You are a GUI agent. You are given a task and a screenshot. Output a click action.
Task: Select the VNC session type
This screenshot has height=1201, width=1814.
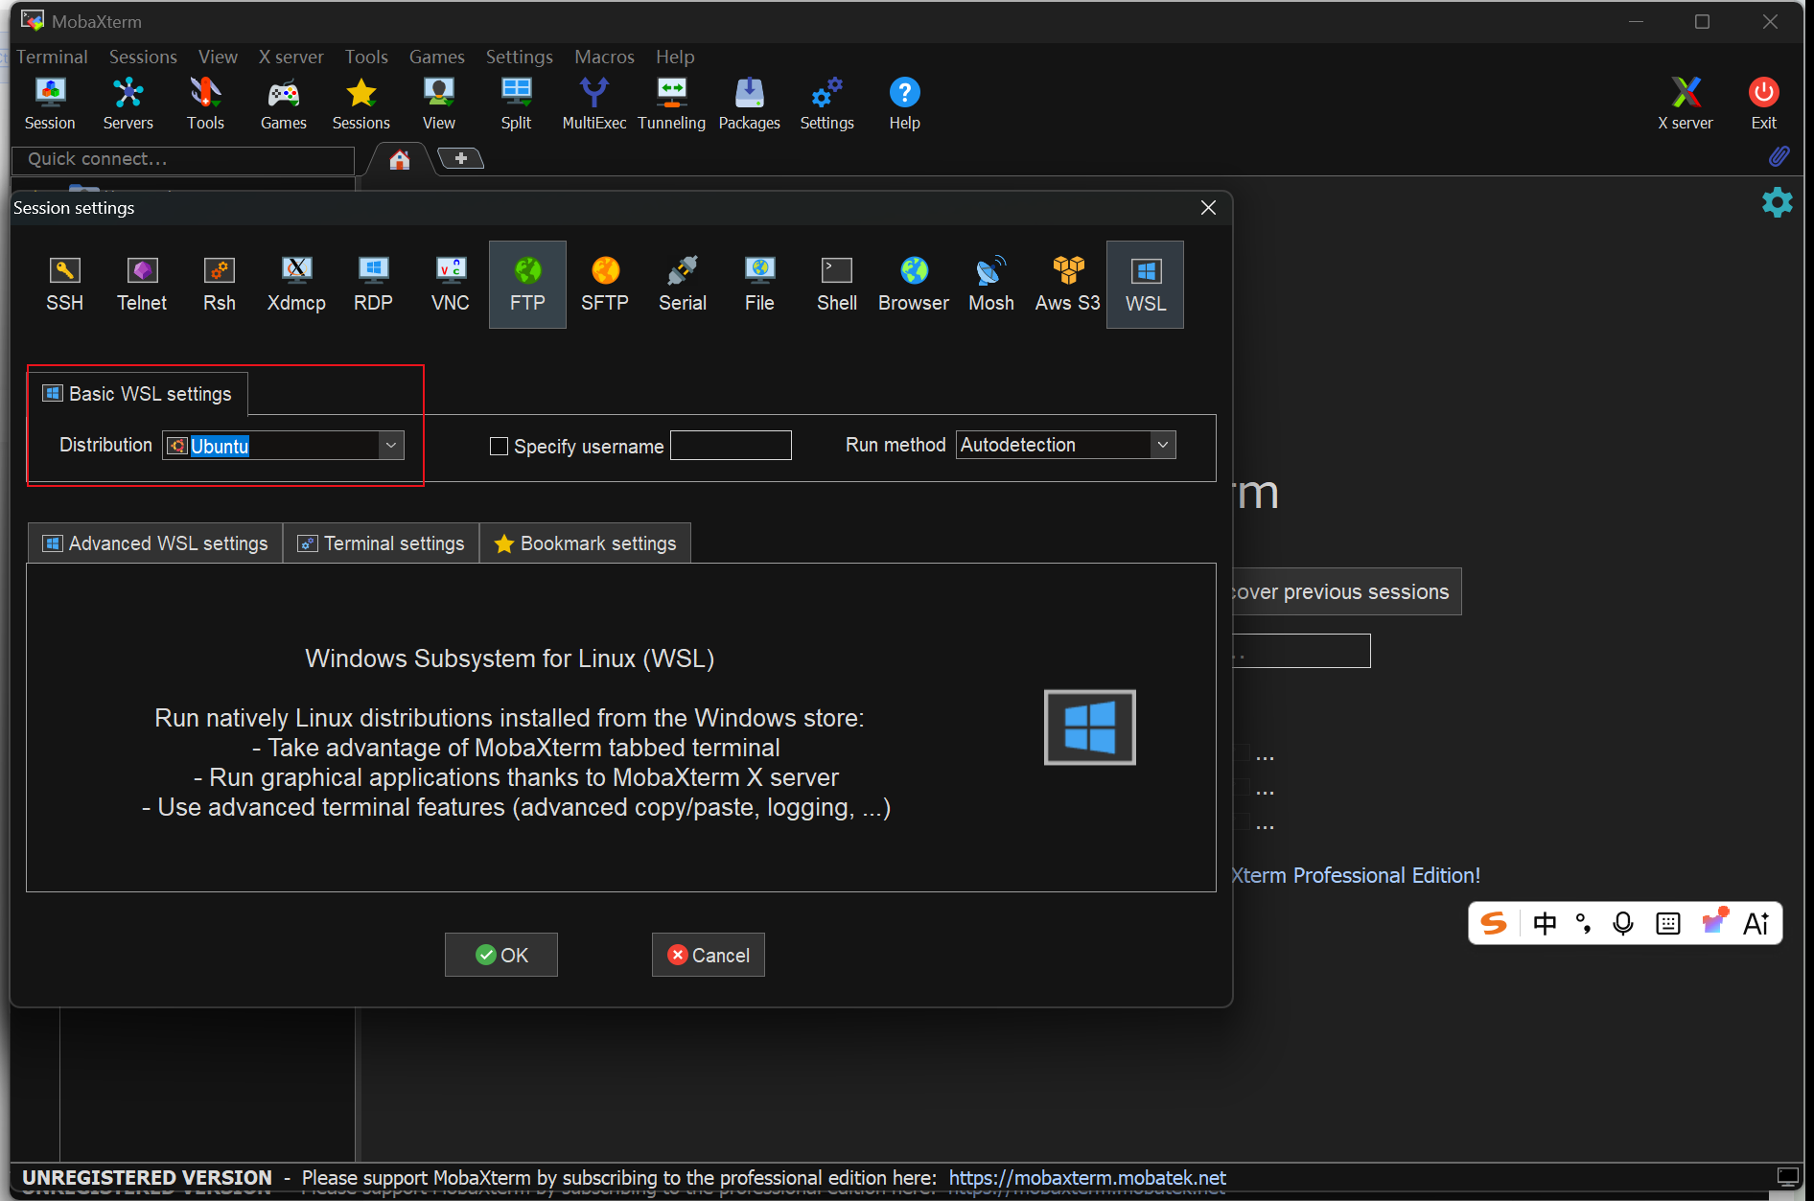pyautogui.click(x=451, y=285)
